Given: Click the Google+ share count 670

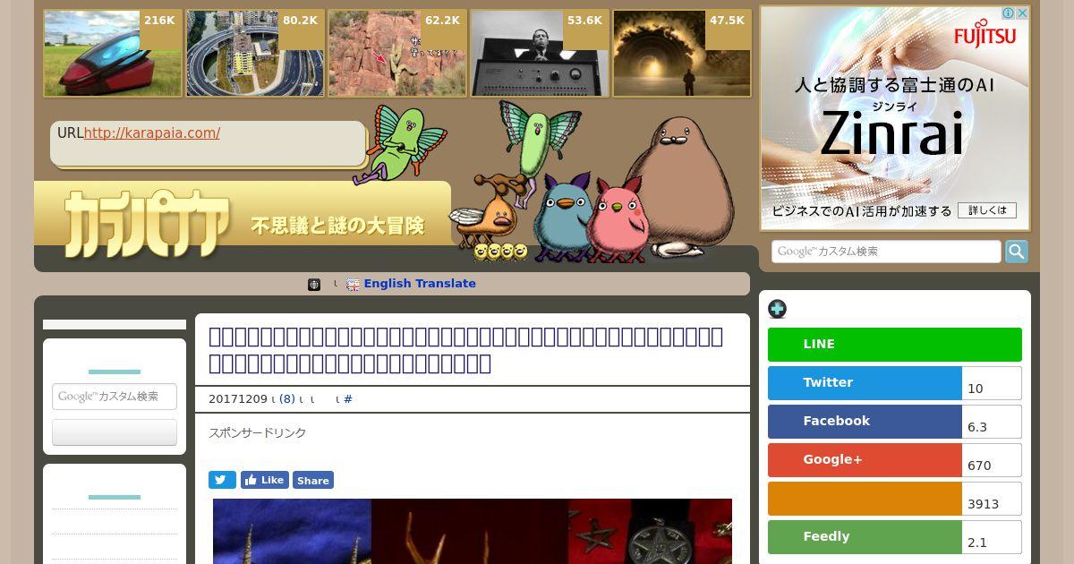Looking at the screenshot, I should tap(992, 460).
